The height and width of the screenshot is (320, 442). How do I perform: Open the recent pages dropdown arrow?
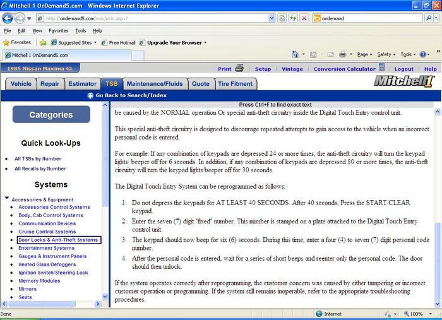(29, 18)
